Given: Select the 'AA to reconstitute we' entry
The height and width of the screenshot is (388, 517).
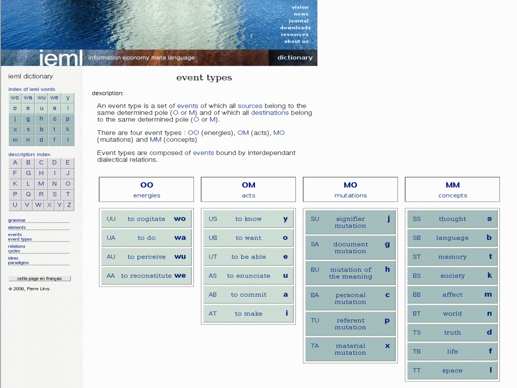Looking at the screenshot, I should [x=146, y=275].
